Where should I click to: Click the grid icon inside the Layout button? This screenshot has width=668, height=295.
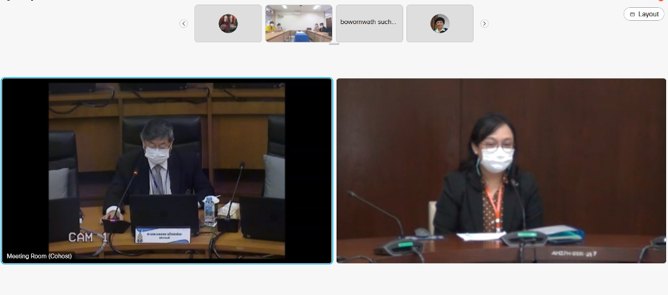pos(632,14)
